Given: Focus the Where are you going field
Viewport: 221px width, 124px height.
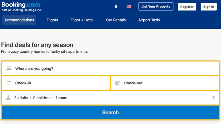Looking at the screenshot, I should [110, 68].
